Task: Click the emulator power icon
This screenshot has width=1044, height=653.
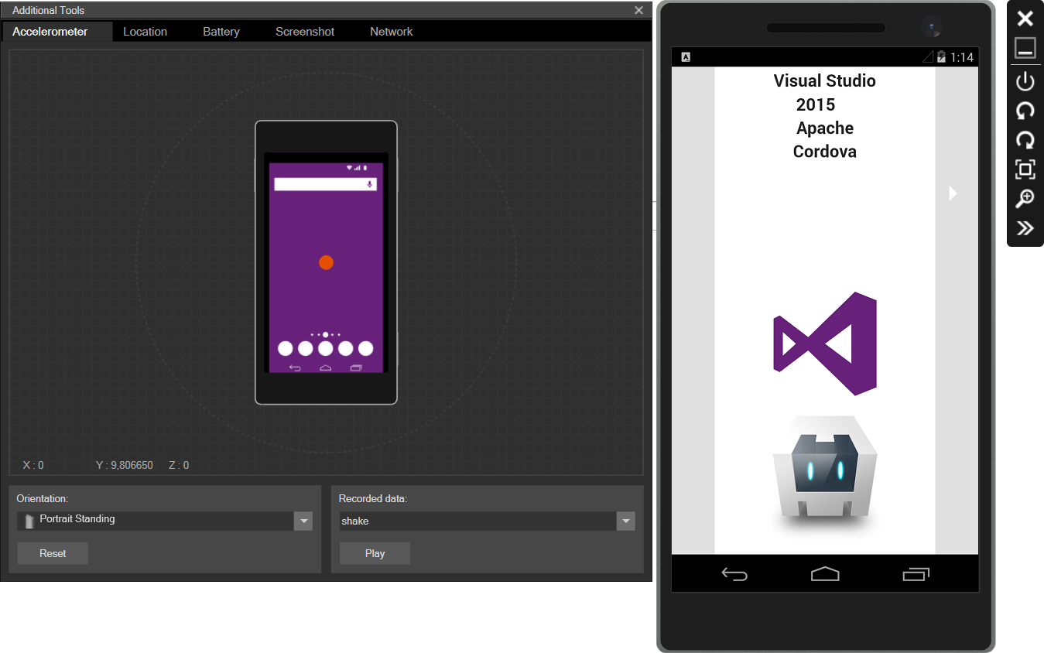Action: [1025, 81]
